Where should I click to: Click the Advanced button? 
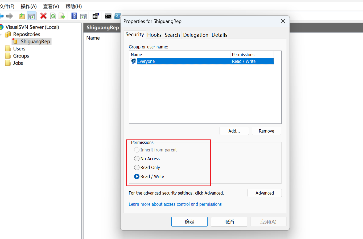tap(265, 193)
